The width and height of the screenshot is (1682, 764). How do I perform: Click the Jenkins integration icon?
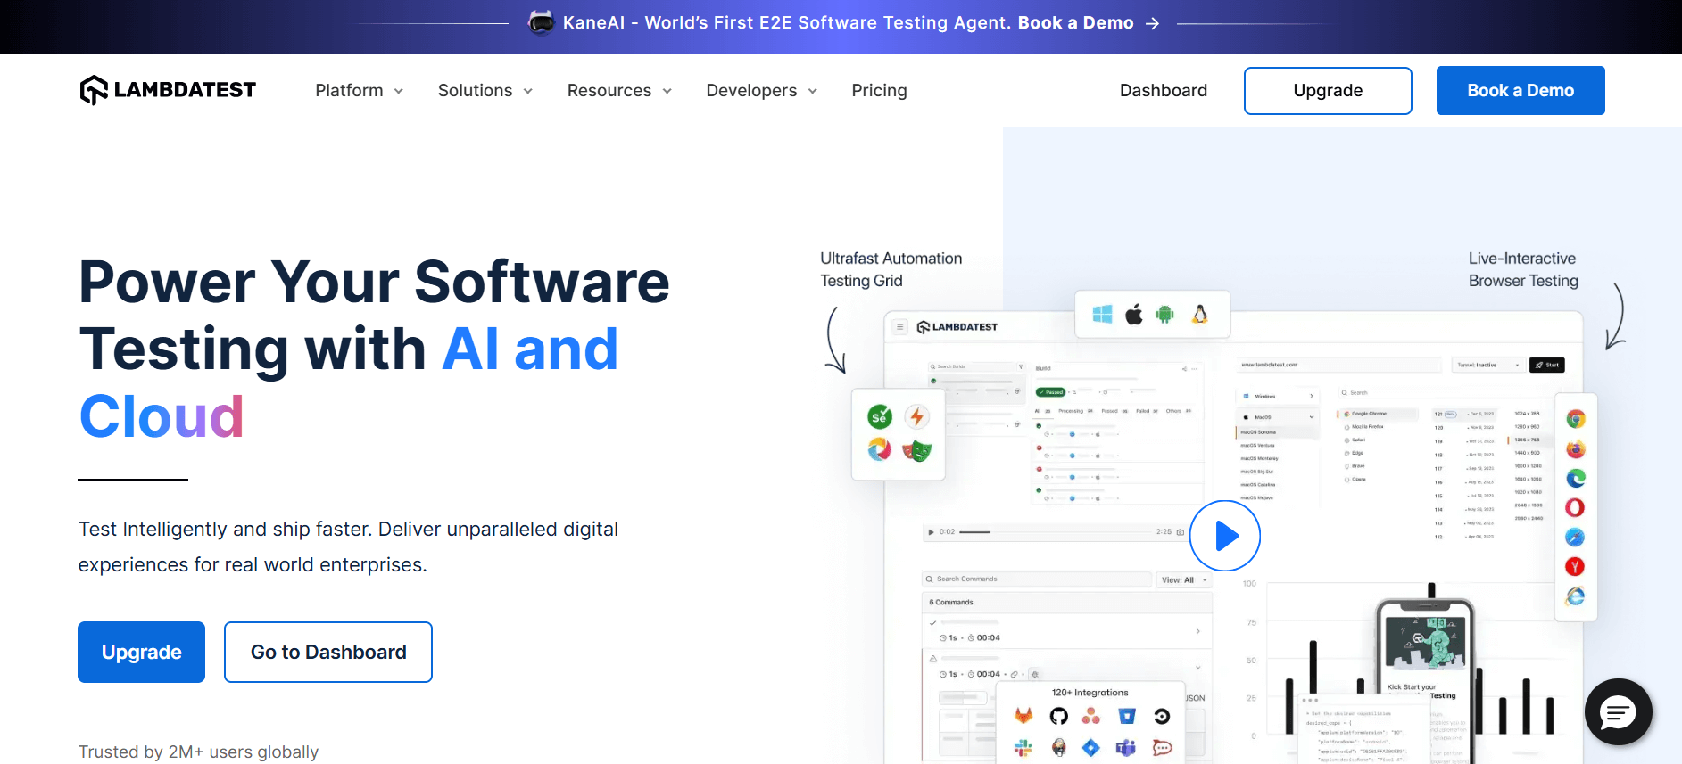tap(1058, 748)
